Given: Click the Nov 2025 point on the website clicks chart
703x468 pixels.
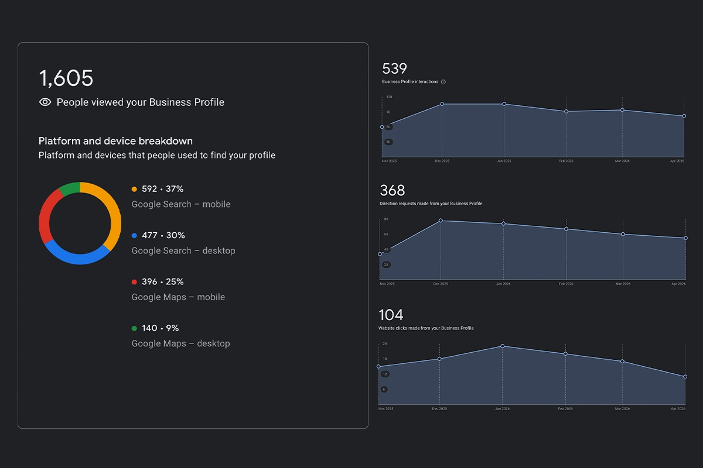Looking at the screenshot, I should pyautogui.click(x=378, y=366).
